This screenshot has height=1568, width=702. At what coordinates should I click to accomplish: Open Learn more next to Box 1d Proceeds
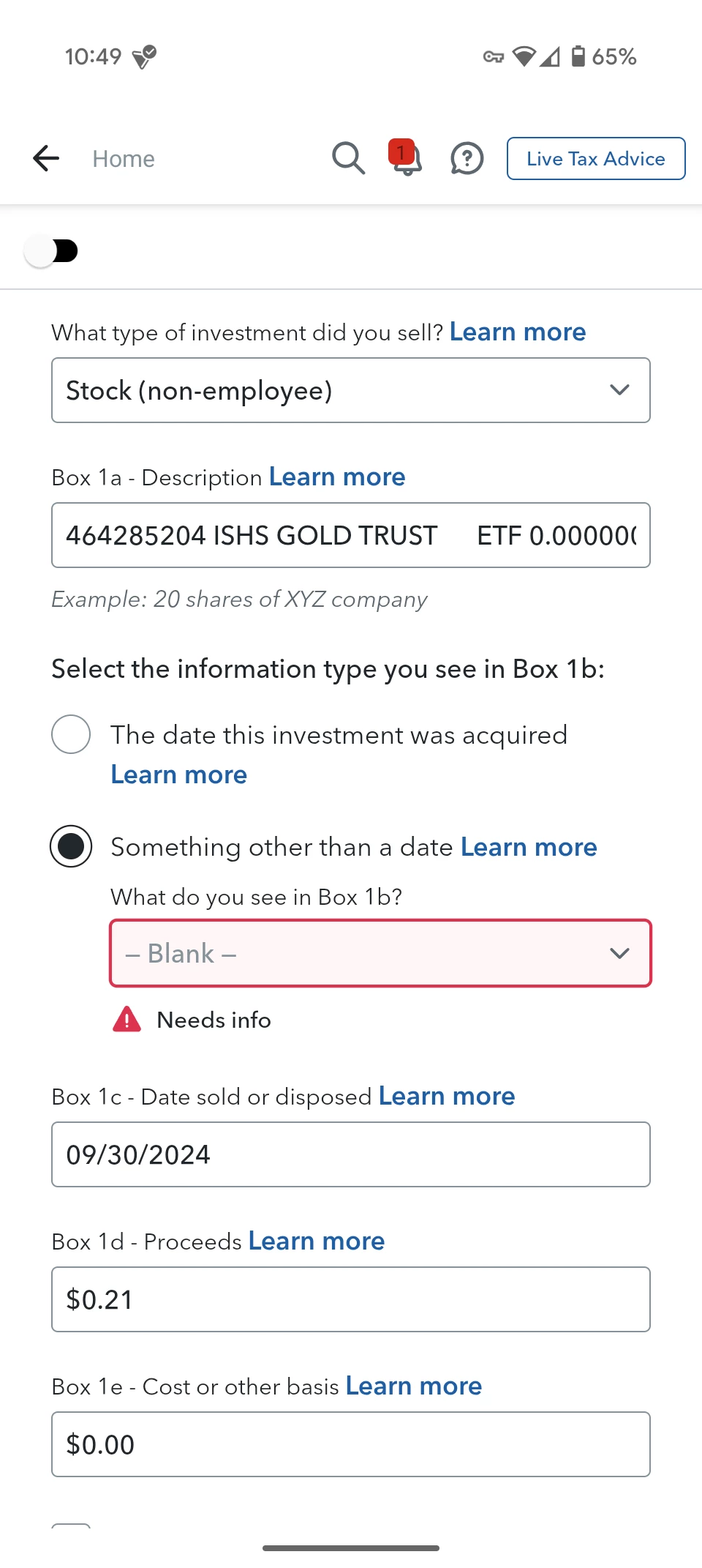click(317, 1241)
